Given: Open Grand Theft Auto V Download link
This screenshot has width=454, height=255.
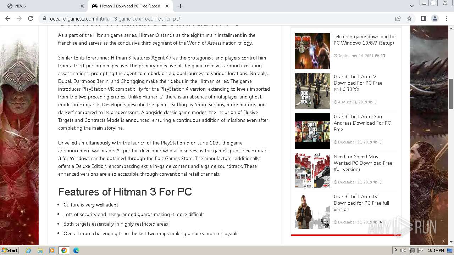Looking at the screenshot, I should (x=358, y=83).
